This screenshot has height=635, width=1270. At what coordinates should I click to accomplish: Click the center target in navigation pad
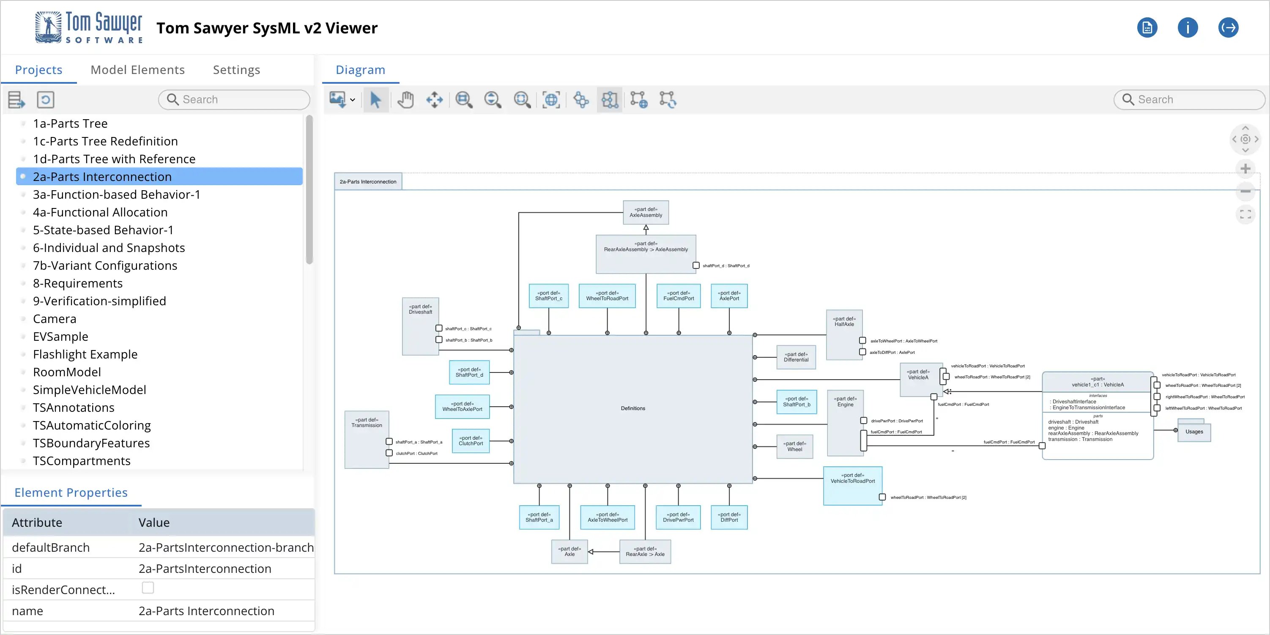1245,139
